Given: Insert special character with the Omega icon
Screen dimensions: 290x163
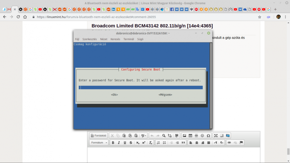Looking at the screenshot, I should [x=208, y=135].
